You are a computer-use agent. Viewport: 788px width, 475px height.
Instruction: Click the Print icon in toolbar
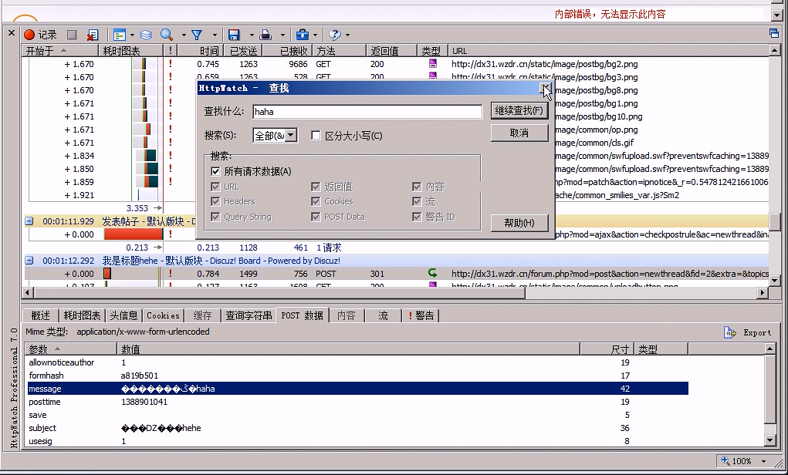(265, 35)
